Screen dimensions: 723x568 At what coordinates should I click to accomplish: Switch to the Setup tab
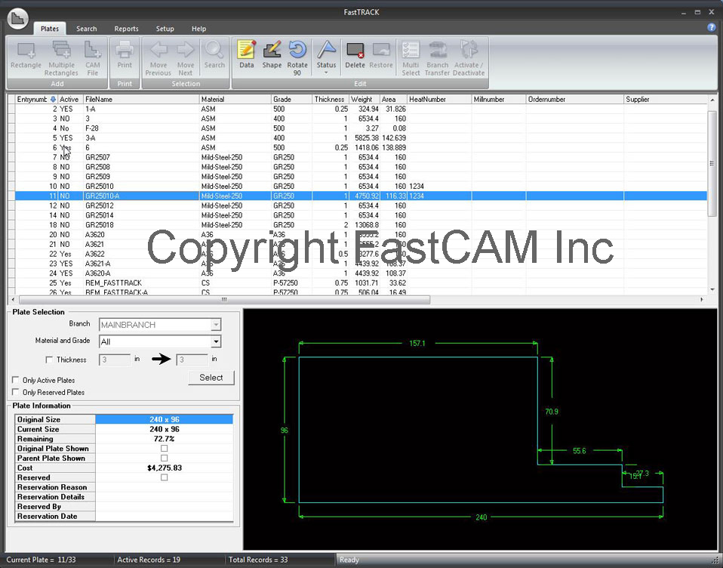coord(165,29)
